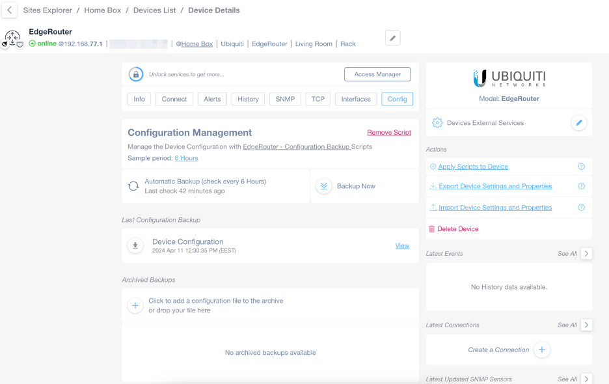Navigate to Home Box breadcrumb

click(x=103, y=10)
